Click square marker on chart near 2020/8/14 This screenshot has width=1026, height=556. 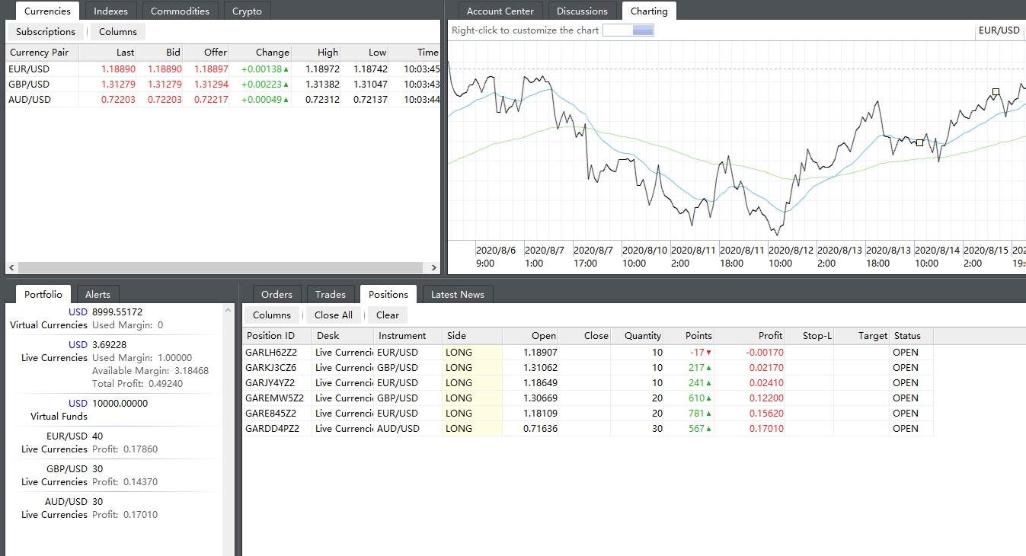(919, 142)
